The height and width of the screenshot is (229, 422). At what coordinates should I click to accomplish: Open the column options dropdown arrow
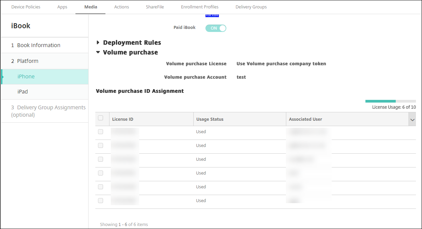(412, 119)
